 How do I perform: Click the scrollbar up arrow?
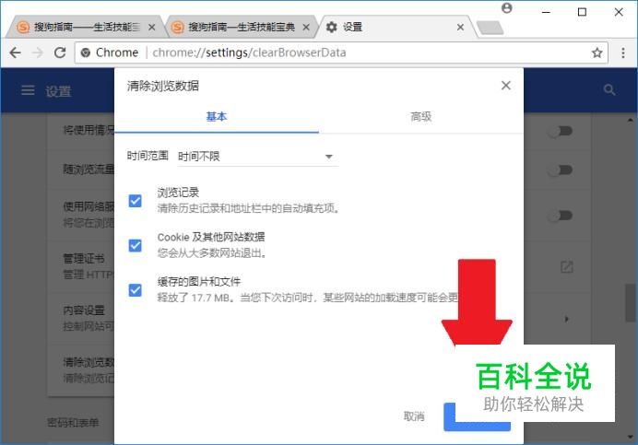tap(630, 121)
